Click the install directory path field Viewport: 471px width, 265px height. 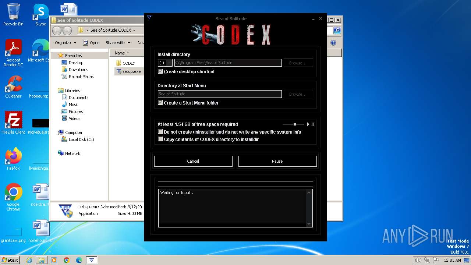[228, 63]
